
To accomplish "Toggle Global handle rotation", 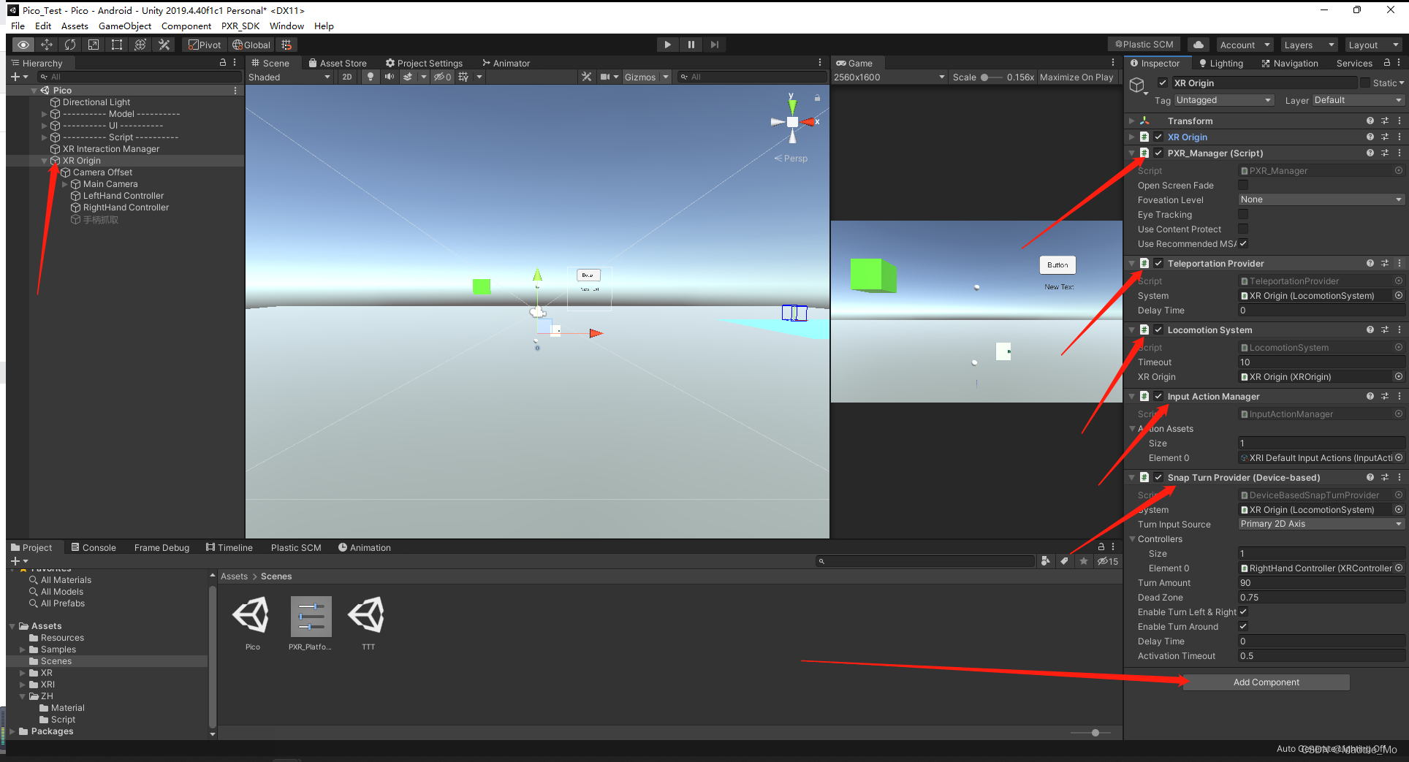I will [x=251, y=45].
